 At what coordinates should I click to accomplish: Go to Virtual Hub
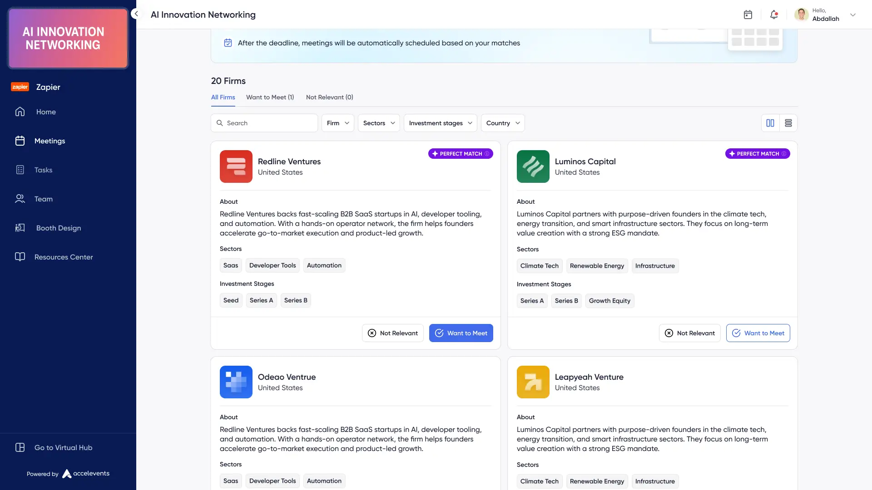[x=63, y=447]
